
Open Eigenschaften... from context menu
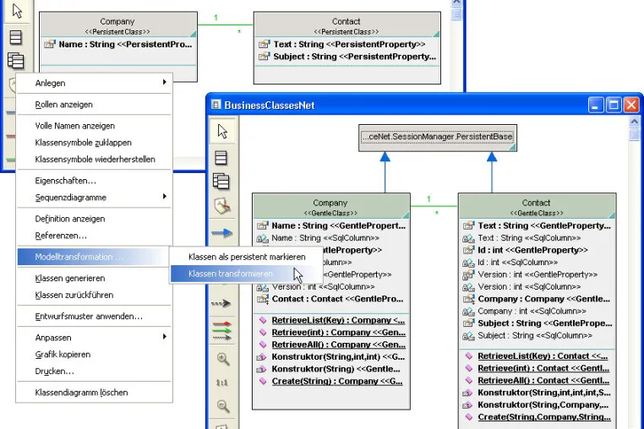pyautogui.click(x=66, y=181)
